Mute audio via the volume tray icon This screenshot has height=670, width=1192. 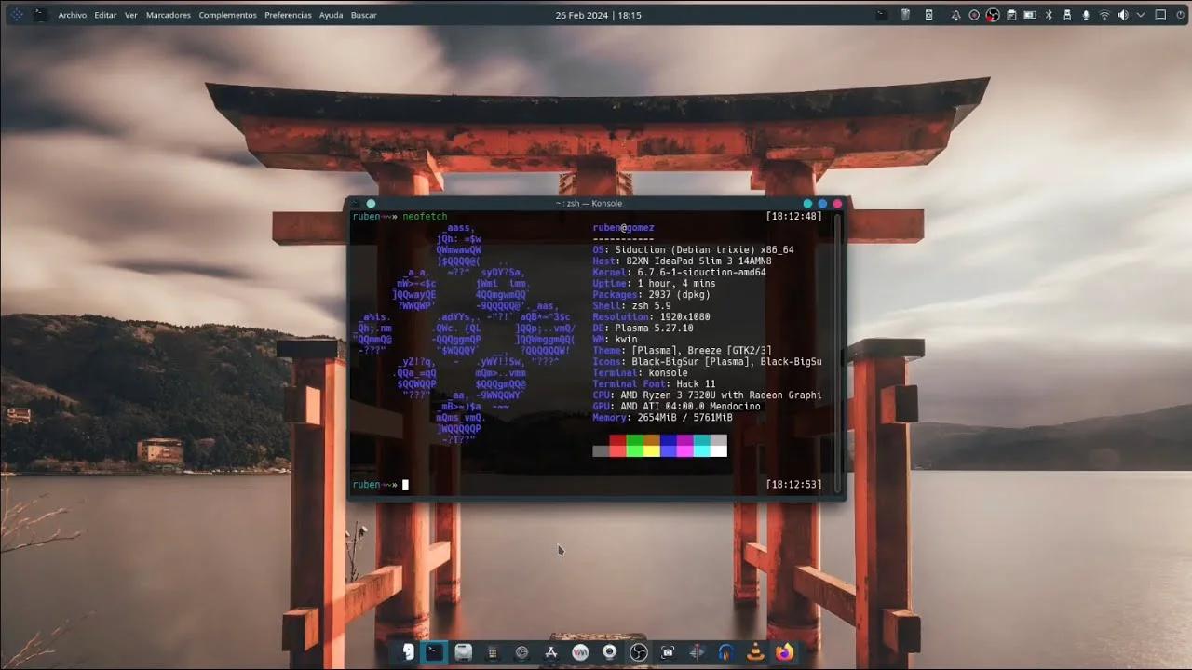(1123, 15)
